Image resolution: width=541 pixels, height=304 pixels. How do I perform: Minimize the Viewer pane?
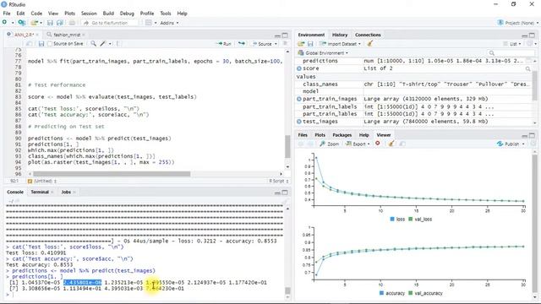coord(525,135)
